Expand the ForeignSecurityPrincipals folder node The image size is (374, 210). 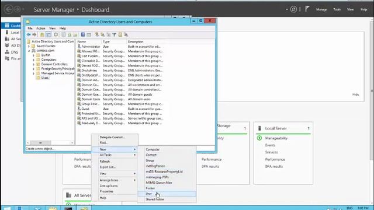click(x=33, y=69)
